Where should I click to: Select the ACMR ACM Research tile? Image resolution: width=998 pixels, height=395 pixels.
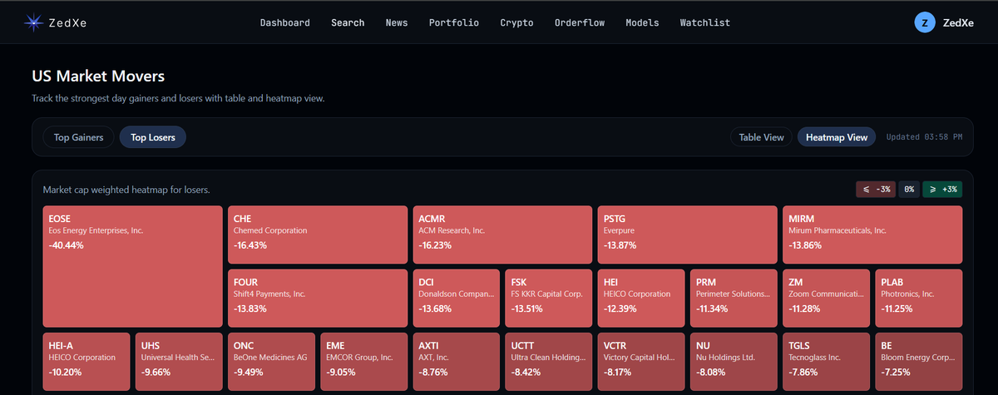[x=502, y=235]
